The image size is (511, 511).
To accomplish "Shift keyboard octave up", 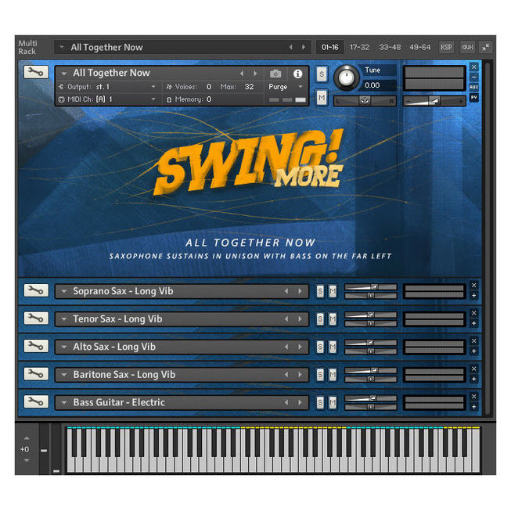I will (x=27, y=438).
